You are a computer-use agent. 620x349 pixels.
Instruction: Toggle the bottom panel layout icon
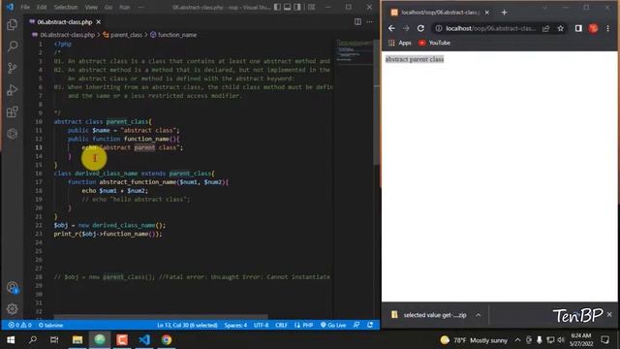288,7
